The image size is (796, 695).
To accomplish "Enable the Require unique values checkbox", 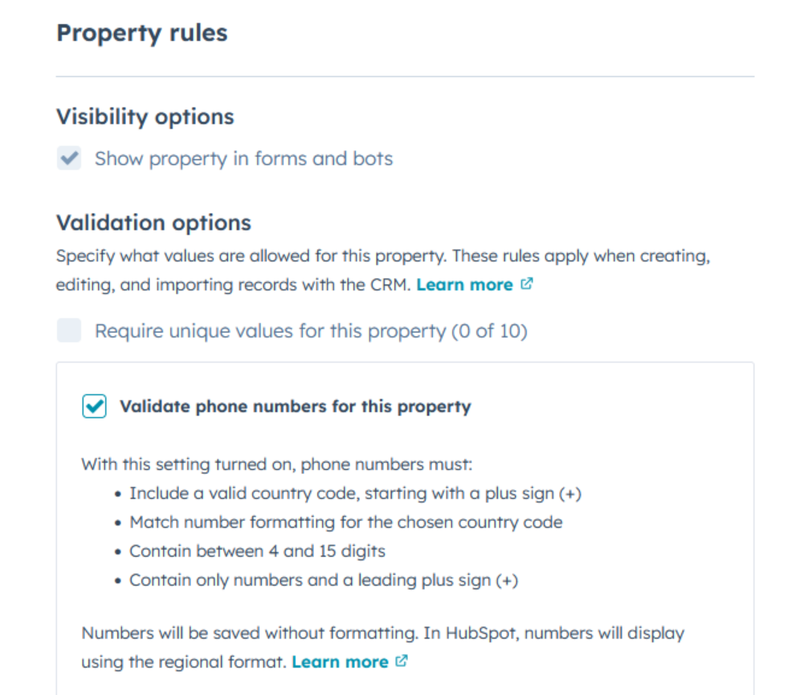I will (x=69, y=330).
